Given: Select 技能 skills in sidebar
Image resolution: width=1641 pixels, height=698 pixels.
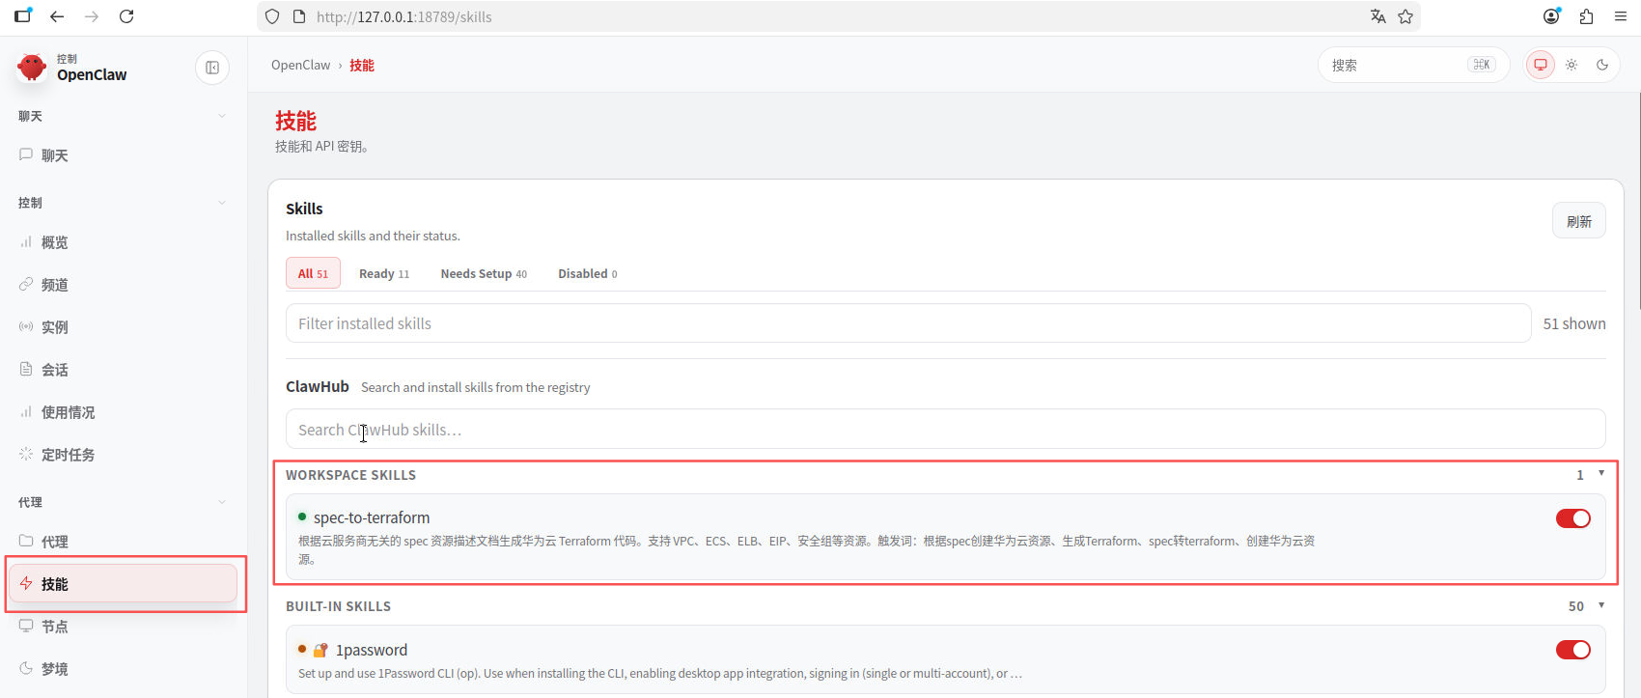Looking at the screenshot, I should coord(122,584).
